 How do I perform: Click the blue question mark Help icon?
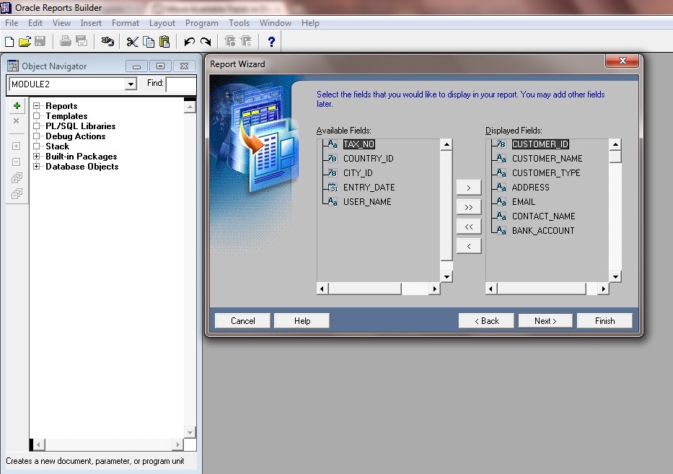coord(271,42)
